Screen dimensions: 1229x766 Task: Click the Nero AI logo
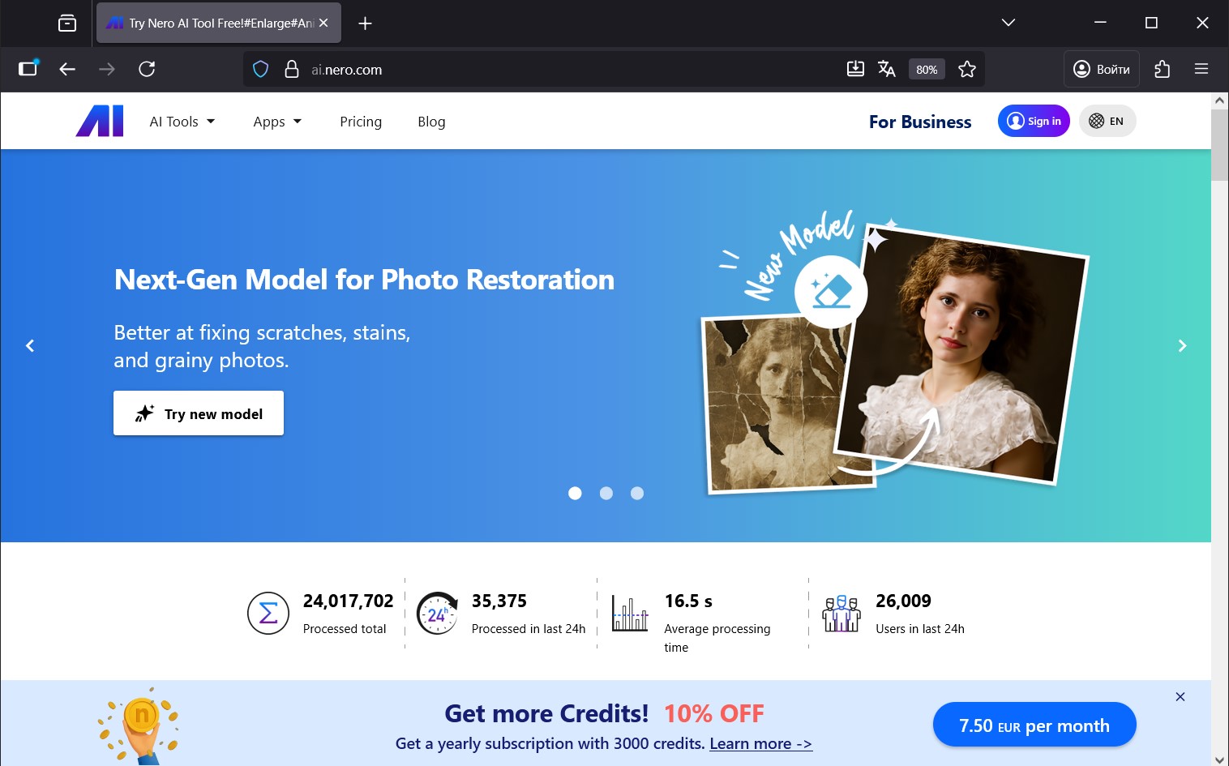tap(100, 121)
